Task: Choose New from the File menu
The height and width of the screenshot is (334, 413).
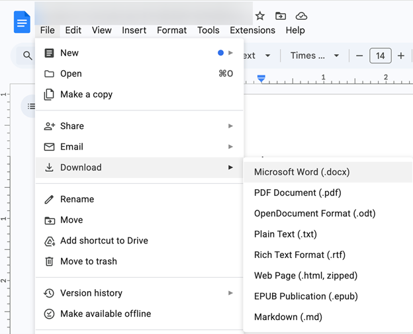Action: pyautogui.click(x=140, y=53)
